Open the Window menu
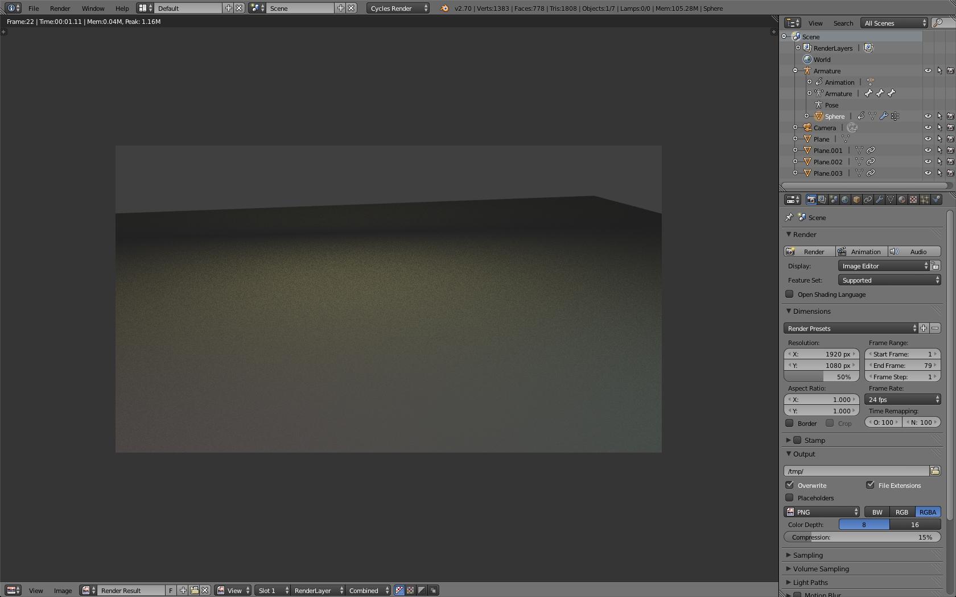The width and height of the screenshot is (956, 597). tap(93, 8)
